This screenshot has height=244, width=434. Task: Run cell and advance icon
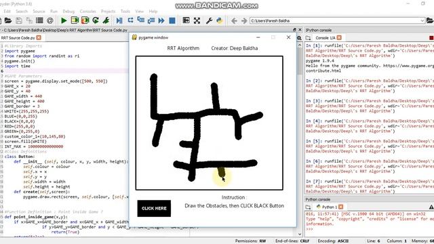pos(85,20)
